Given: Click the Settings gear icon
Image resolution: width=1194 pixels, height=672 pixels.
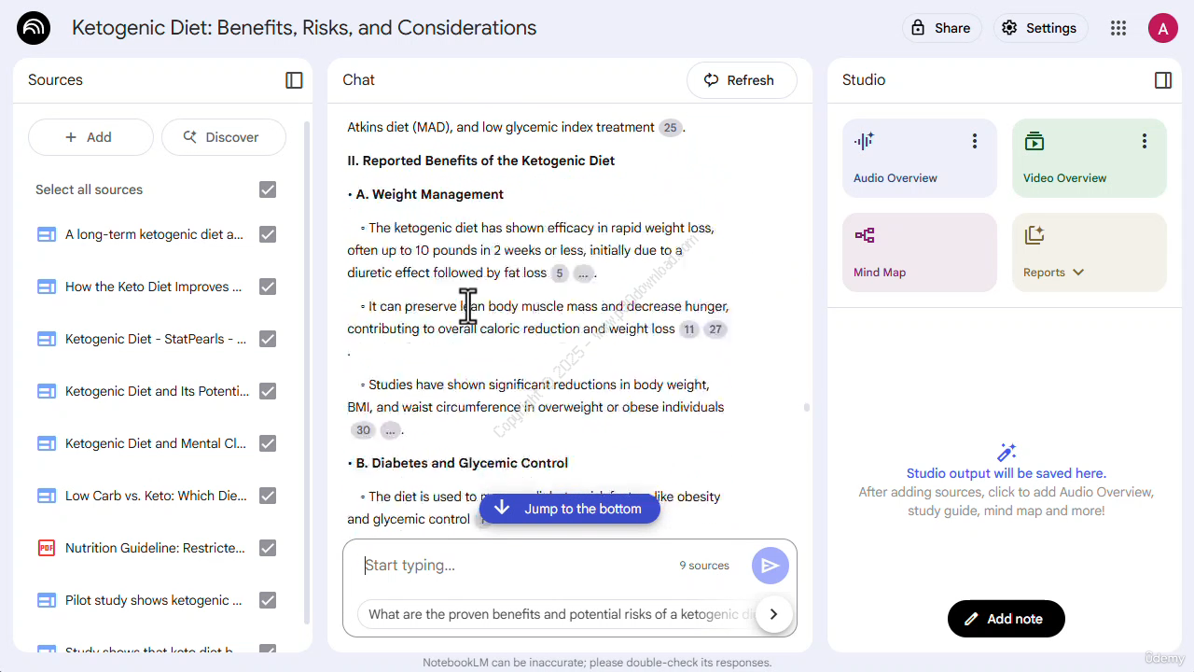Looking at the screenshot, I should (1009, 28).
